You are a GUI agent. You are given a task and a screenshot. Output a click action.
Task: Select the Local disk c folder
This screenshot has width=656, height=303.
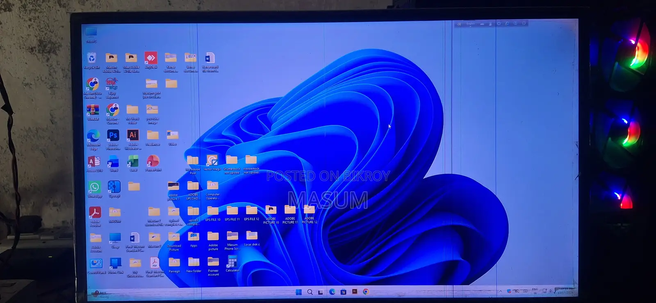coord(252,239)
